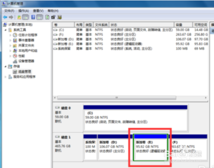Click the 事件查看器 icon in the tree
This screenshot has height=168, width=214.
tap(15, 40)
